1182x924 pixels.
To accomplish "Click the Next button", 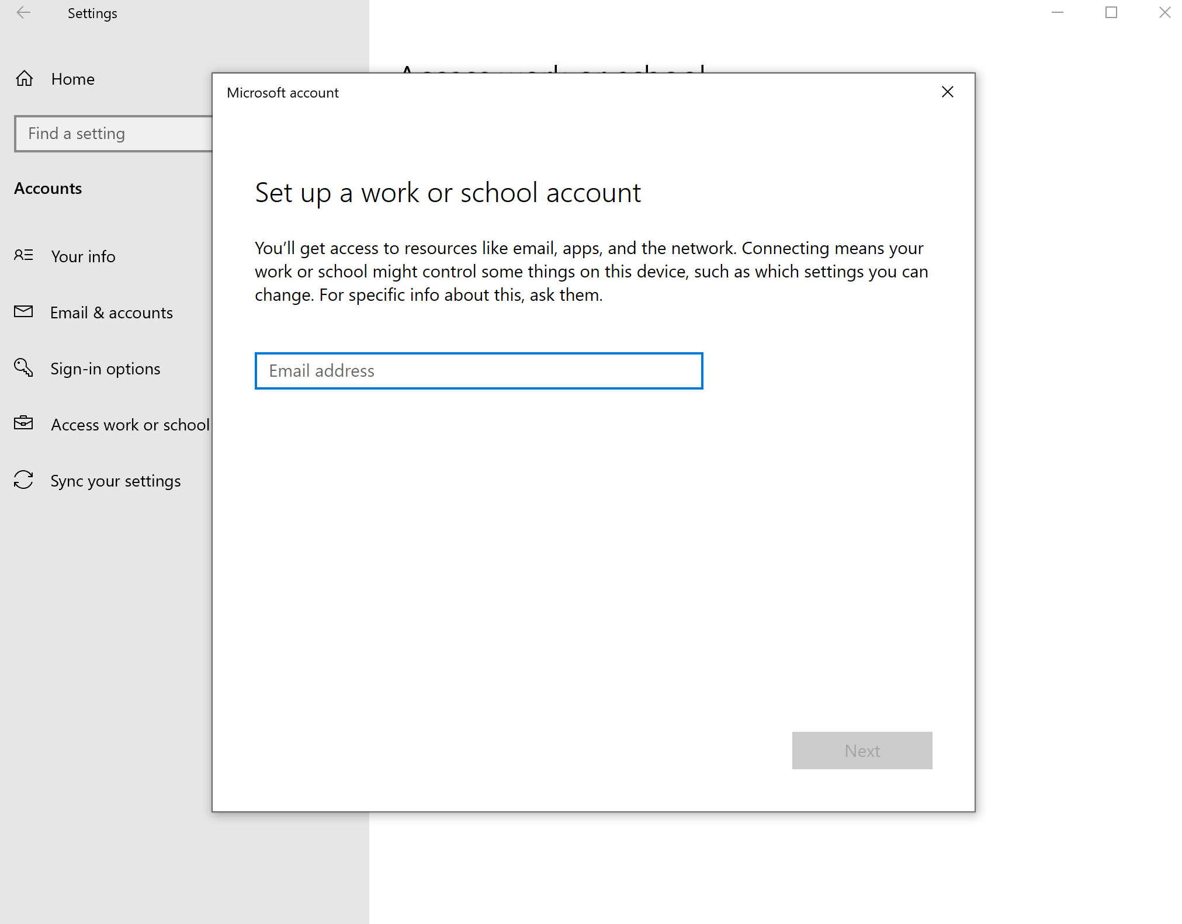I will coord(861,751).
